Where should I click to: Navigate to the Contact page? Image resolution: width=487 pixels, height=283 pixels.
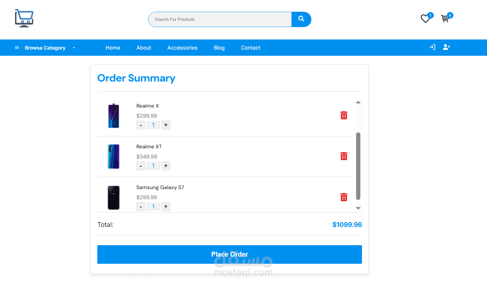251,48
